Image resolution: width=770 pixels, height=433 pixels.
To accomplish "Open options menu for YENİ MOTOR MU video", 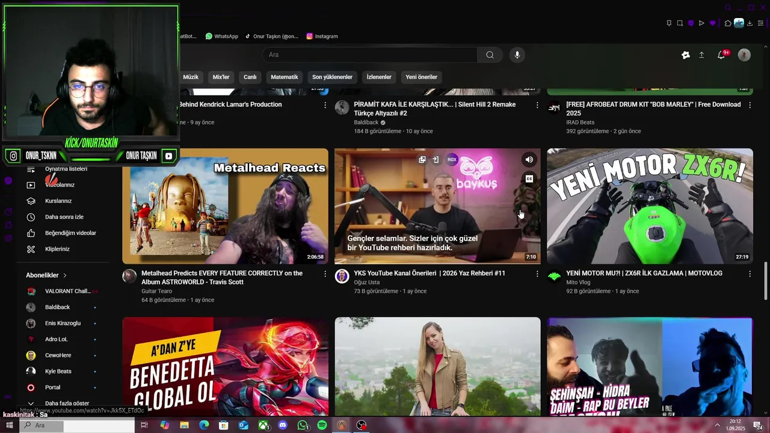I will pos(750,274).
